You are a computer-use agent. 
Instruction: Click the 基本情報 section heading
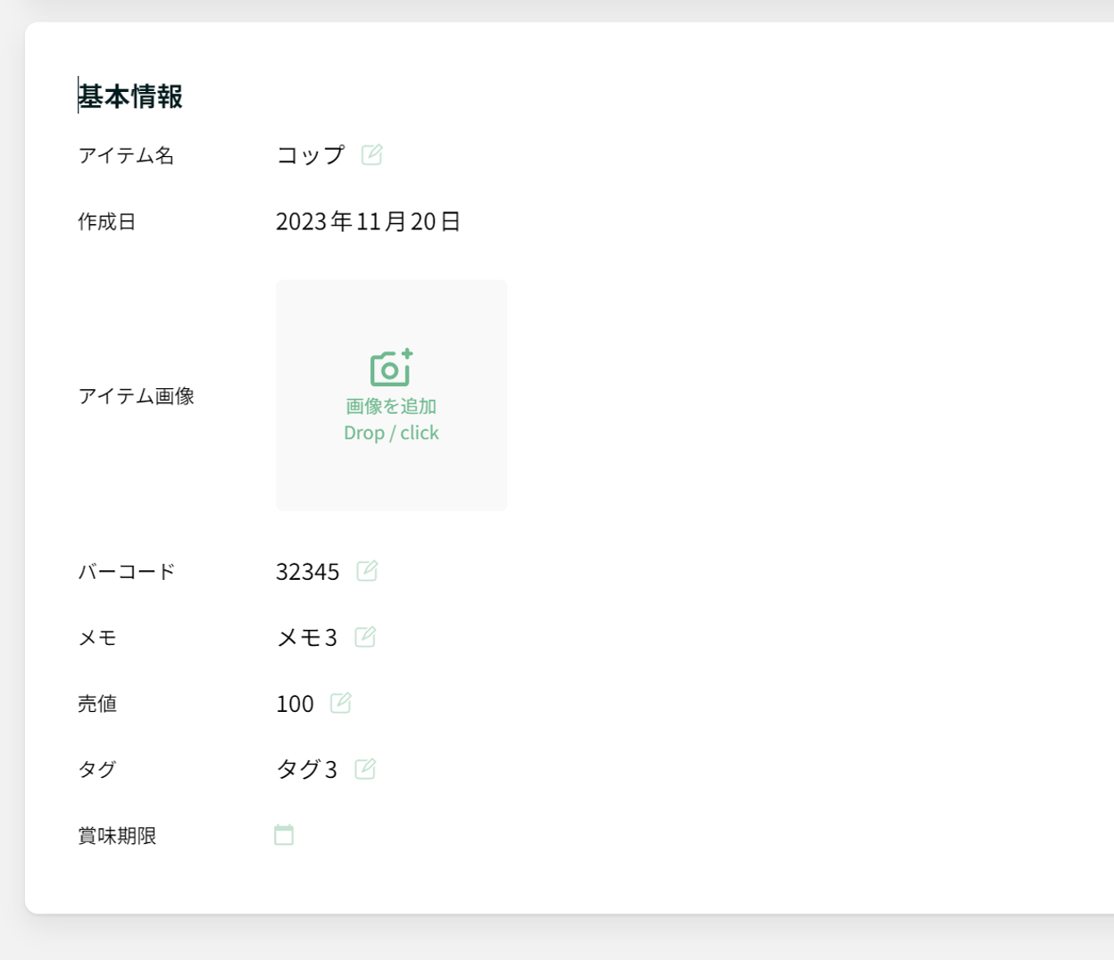[x=130, y=96]
